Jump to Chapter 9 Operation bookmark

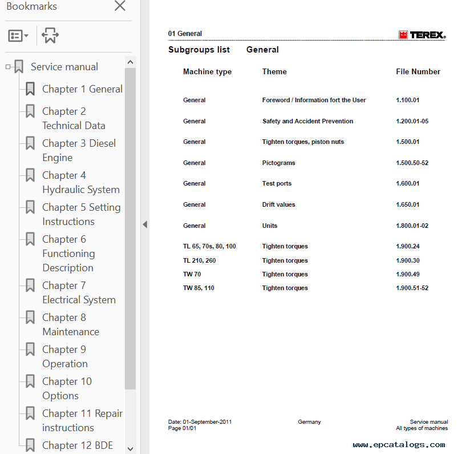pos(65,356)
